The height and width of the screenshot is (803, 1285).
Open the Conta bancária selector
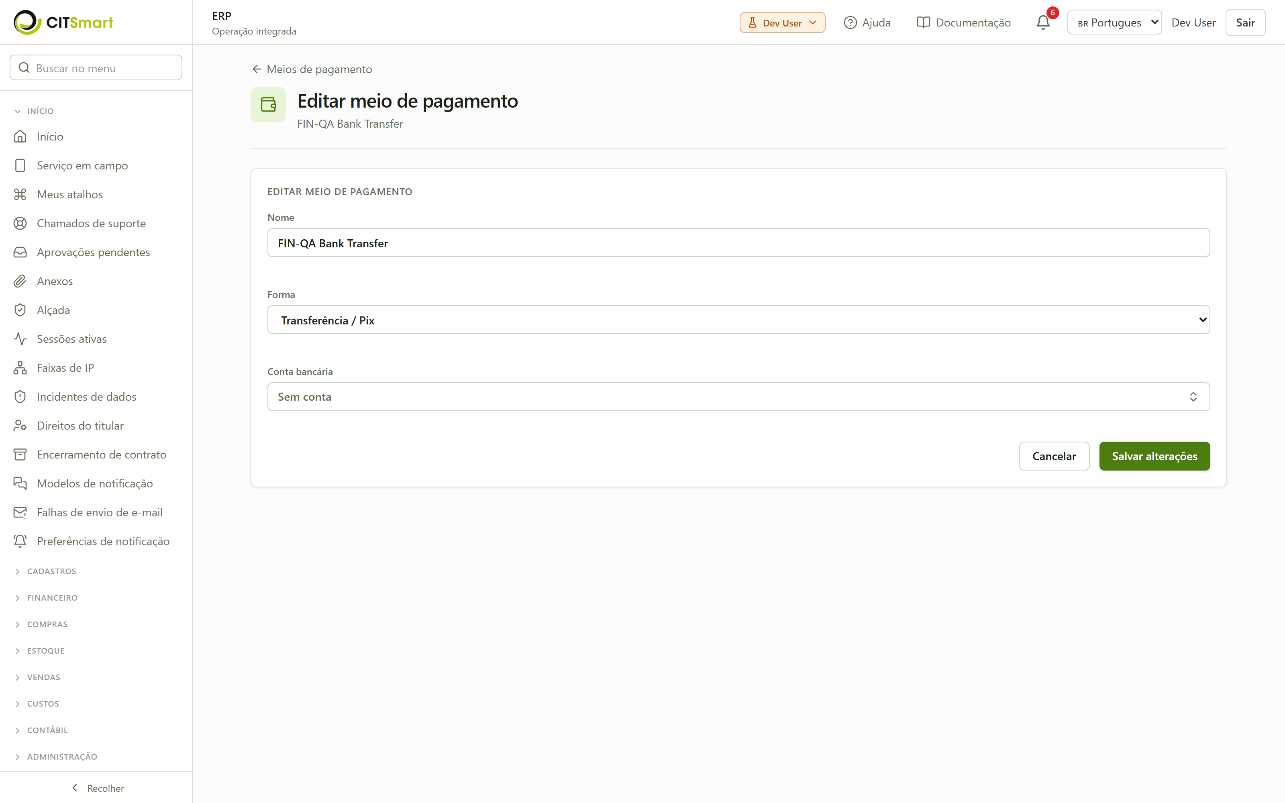(x=738, y=397)
